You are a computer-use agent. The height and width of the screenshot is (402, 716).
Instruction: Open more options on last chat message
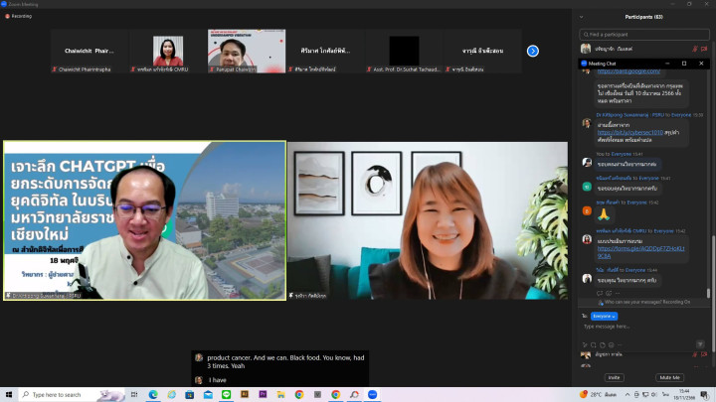click(618, 293)
